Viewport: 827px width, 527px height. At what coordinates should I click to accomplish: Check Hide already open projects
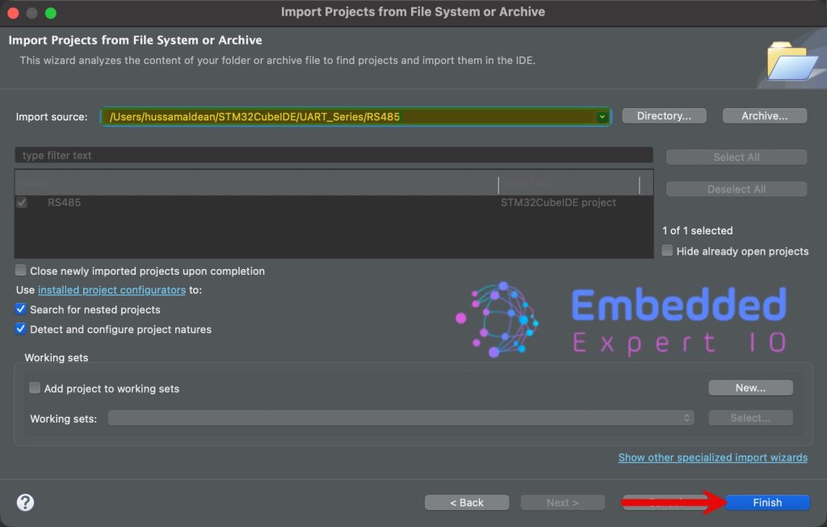click(x=667, y=251)
